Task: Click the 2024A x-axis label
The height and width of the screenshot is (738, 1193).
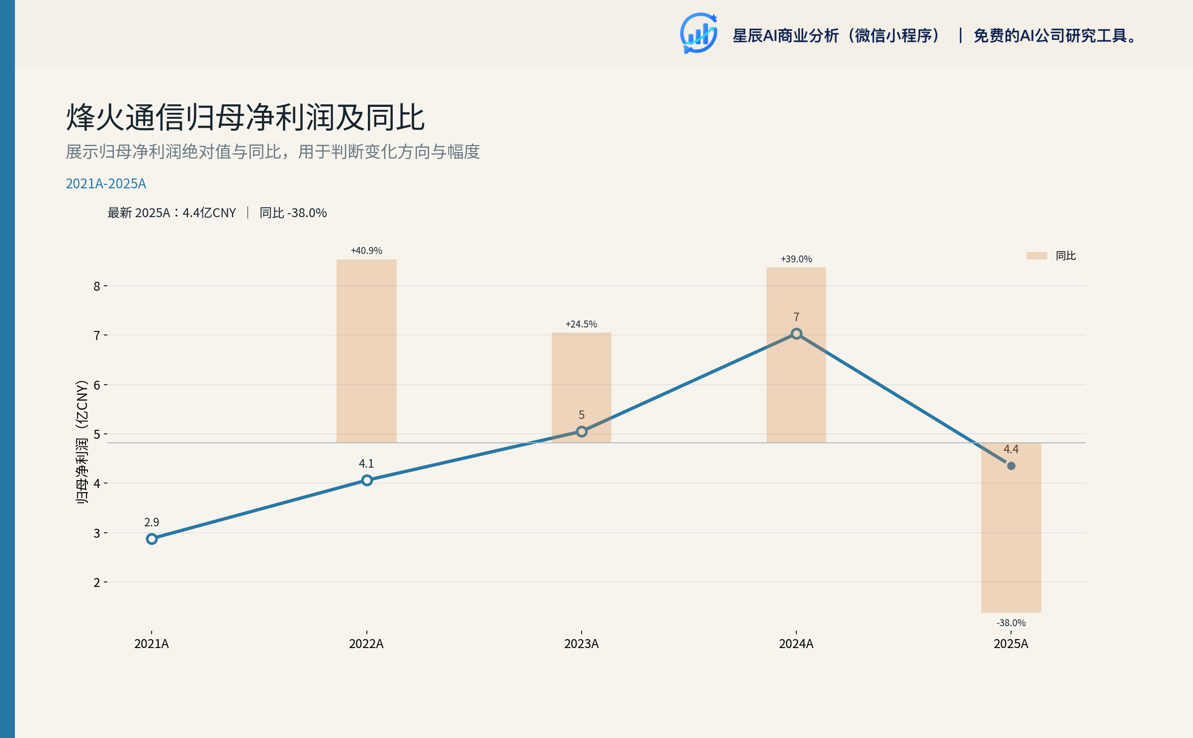Action: coord(796,644)
